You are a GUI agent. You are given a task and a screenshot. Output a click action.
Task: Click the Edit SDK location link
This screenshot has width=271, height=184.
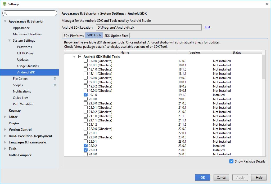(207, 27)
